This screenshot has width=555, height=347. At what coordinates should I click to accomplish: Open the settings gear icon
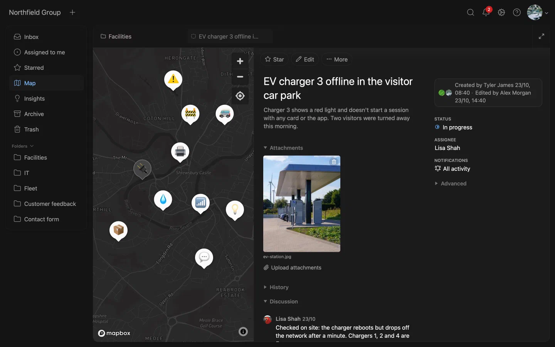501,12
